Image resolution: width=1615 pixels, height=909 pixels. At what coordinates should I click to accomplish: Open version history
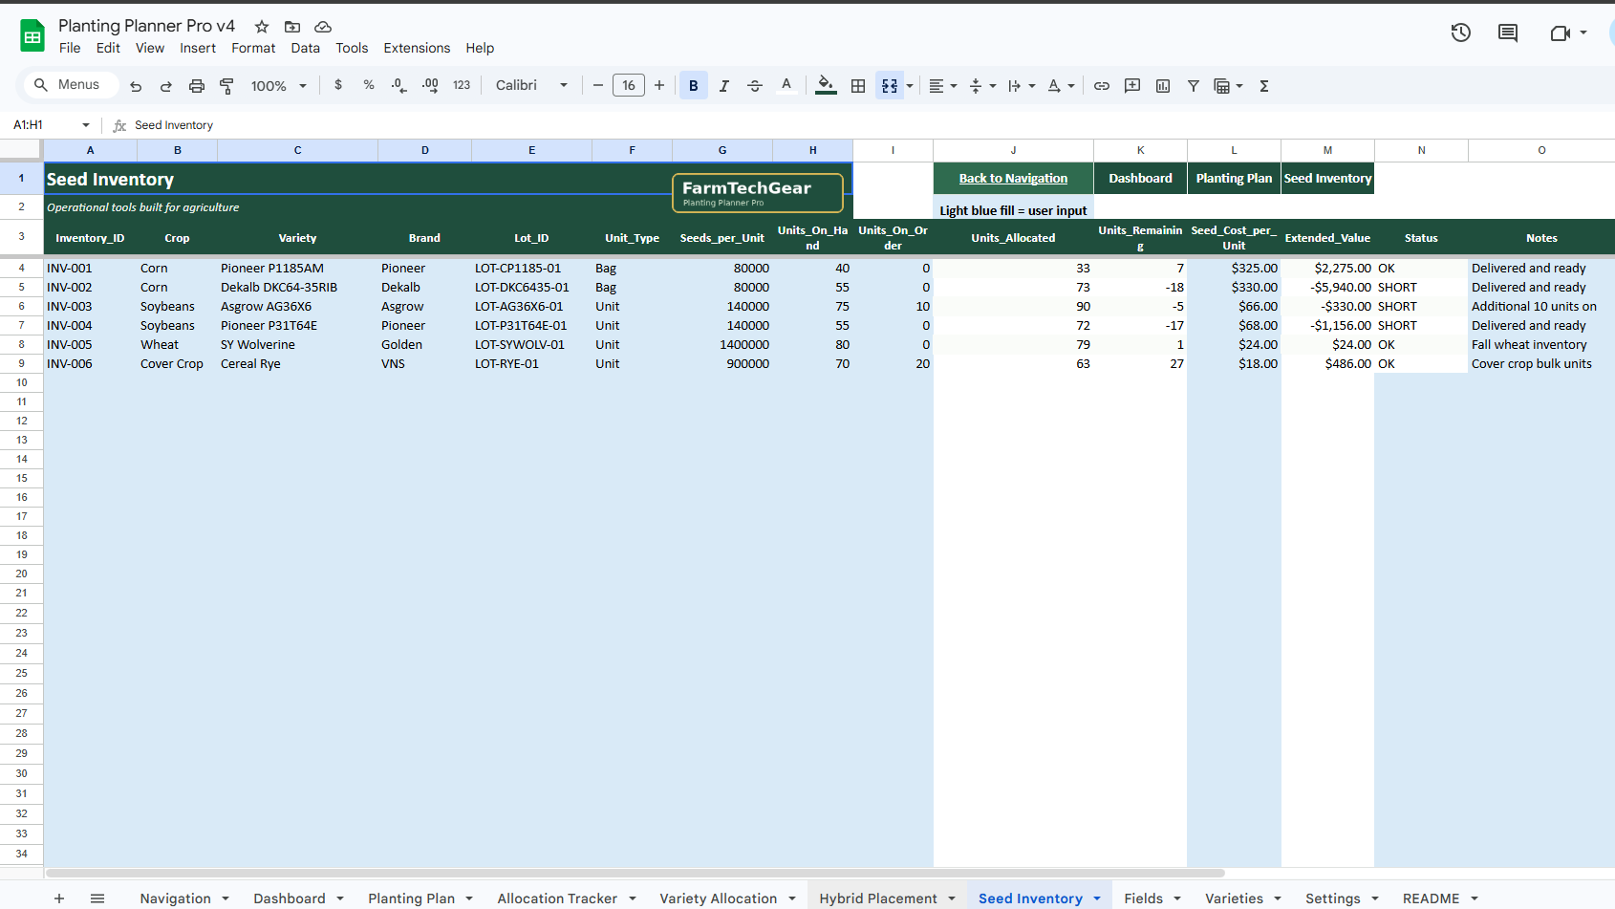(x=1460, y=32)
